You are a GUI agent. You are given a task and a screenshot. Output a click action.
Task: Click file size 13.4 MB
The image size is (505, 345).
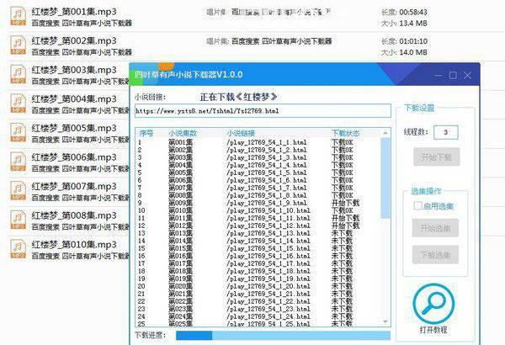pyautogui.click(x=413, y=24)
